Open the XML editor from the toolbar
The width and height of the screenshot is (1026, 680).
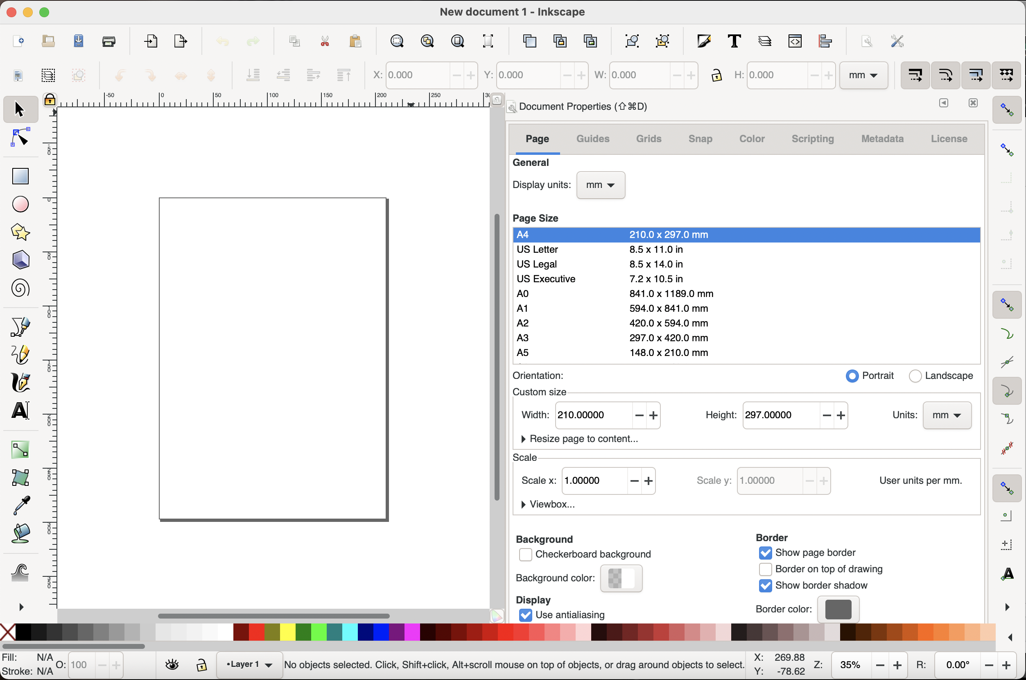[795, 41]
